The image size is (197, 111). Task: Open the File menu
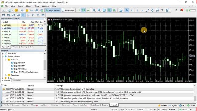coord(6,6)
